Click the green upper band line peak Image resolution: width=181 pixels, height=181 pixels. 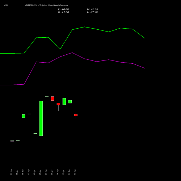[84, 27]
